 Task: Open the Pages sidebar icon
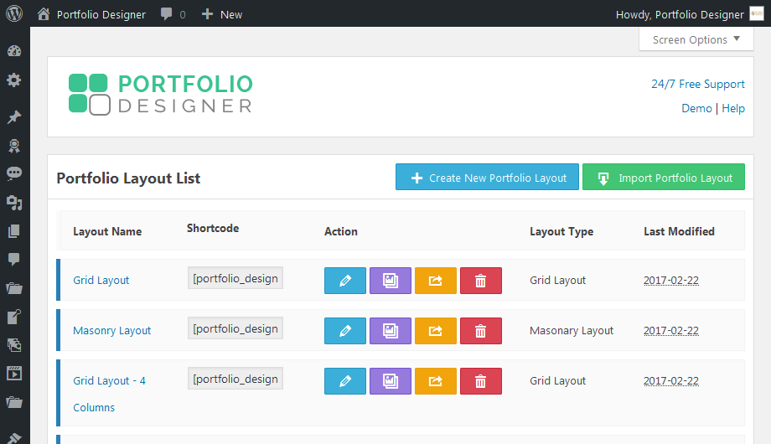[14, 231]
